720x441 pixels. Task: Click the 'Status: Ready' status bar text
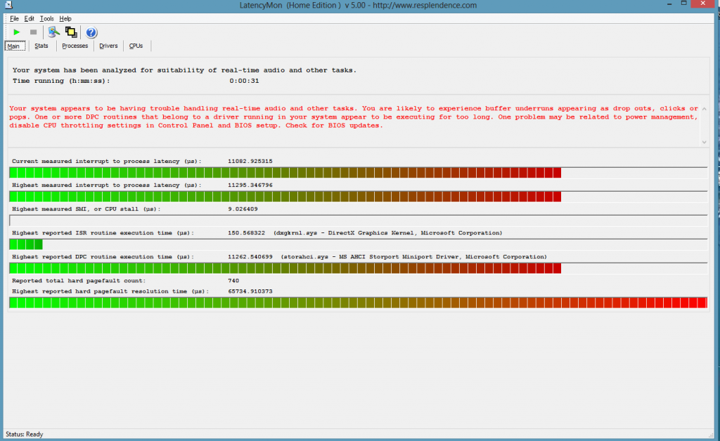25,434
